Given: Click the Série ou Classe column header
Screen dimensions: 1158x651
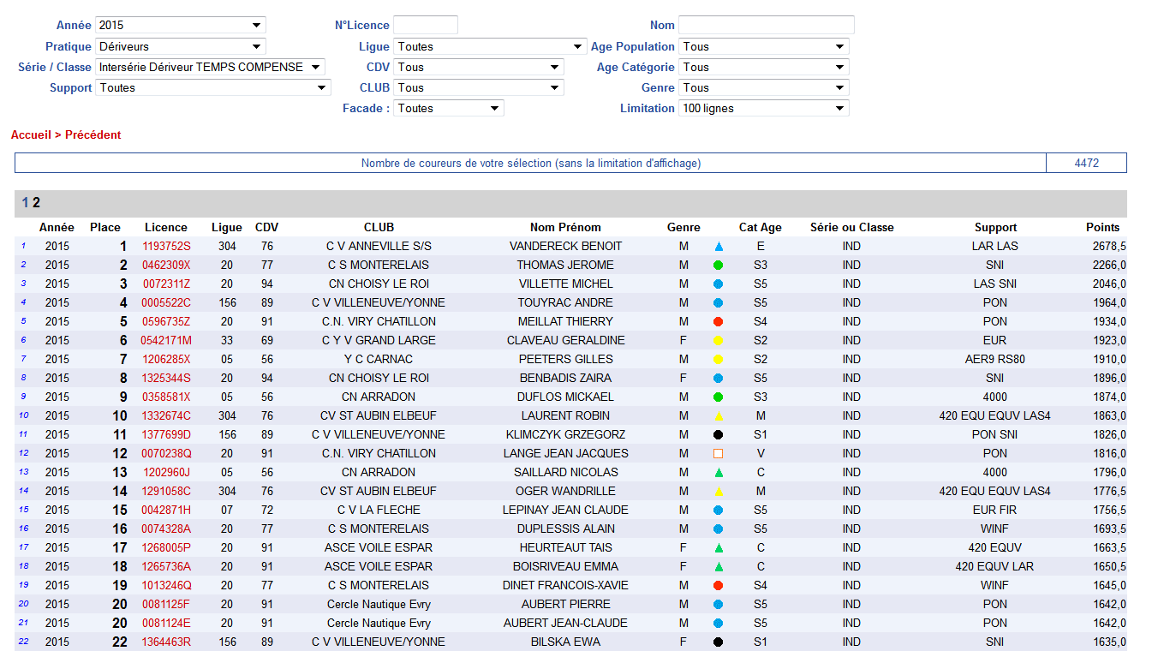Looking at the screenshot, I should click(851, 227).
